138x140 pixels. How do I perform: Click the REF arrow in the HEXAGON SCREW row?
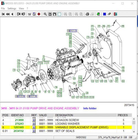(x=34, y=120)
